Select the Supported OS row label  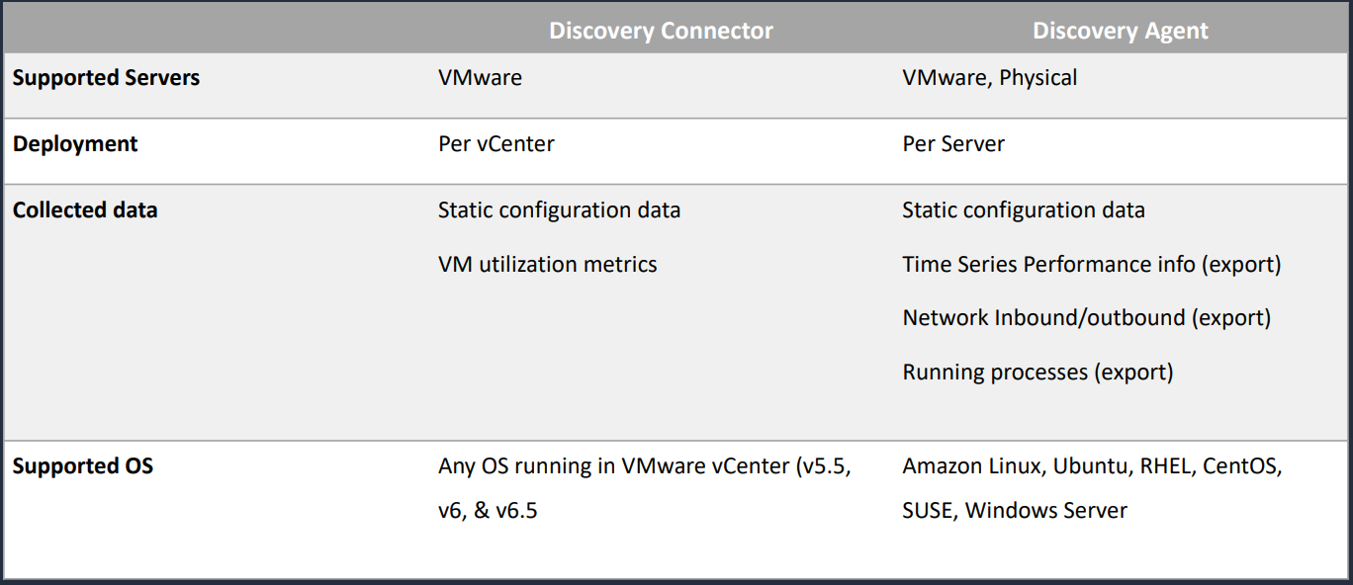83,465
